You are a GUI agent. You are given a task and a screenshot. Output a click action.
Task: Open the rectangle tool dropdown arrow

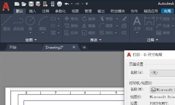tap(59, 19)
